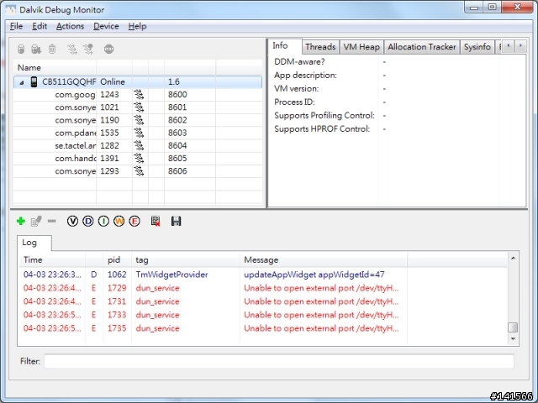Click debug bug icon on com.goog row
The width and height of the screenshot is (538, 403).
point(139,95)
